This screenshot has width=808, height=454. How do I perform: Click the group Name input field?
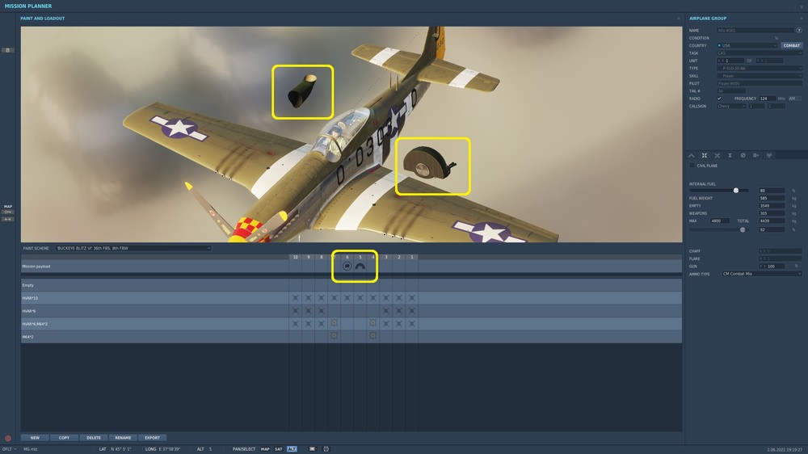pos(755,31)
